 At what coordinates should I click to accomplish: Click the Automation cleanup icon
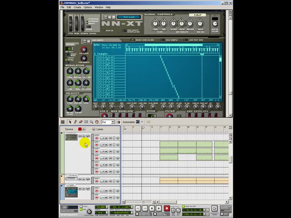point(148,122)
